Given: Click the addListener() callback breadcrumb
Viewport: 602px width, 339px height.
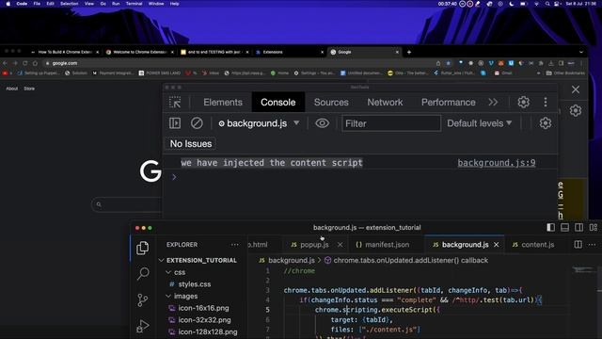Looking at the screenshot, I should (x=410, y=260).
